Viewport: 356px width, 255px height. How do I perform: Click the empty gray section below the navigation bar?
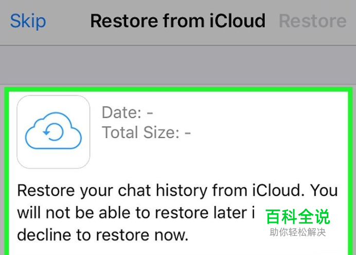pos(178,65)
